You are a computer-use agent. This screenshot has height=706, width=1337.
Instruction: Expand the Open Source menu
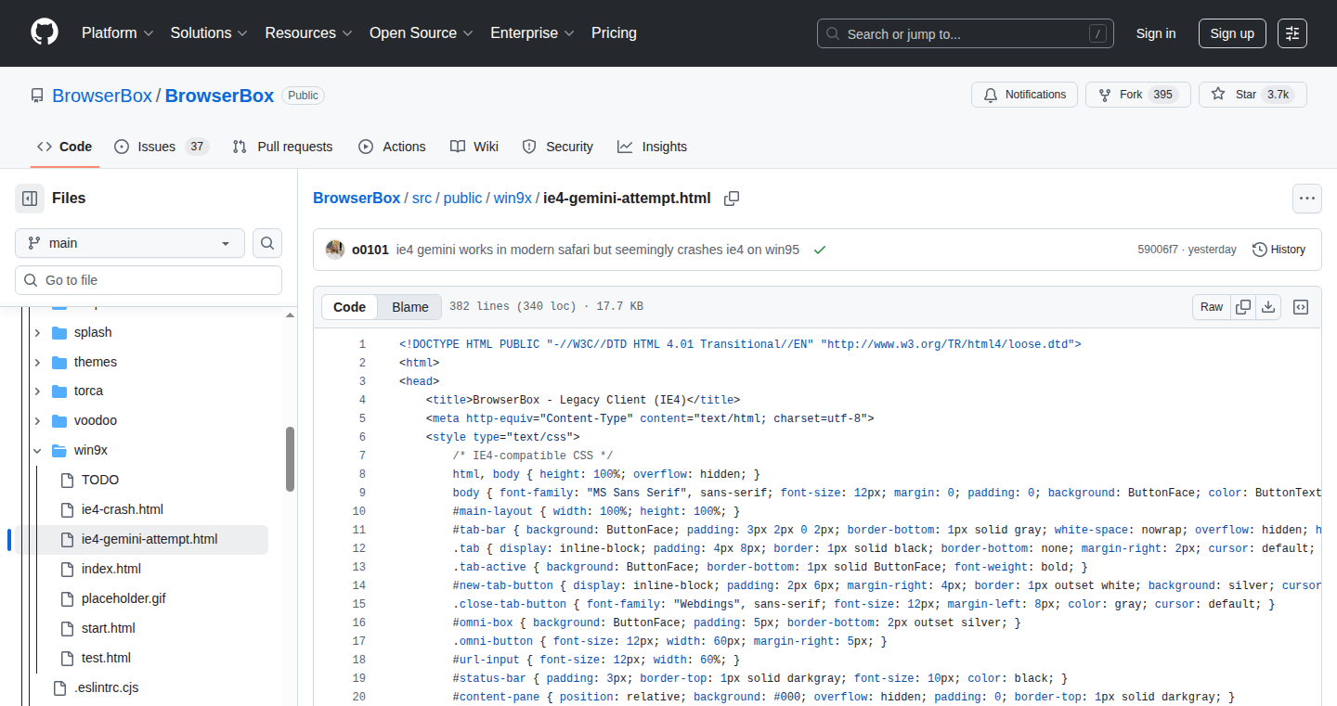tap(422, 33)
